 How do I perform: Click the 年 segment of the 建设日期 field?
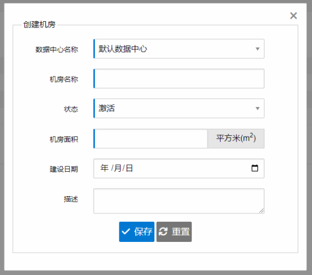pyautogui.click(x=104, y=168)
